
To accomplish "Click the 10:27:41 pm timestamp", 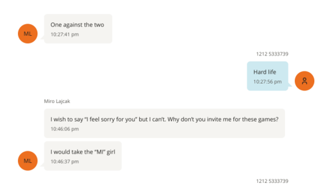I will coord(65,34).
